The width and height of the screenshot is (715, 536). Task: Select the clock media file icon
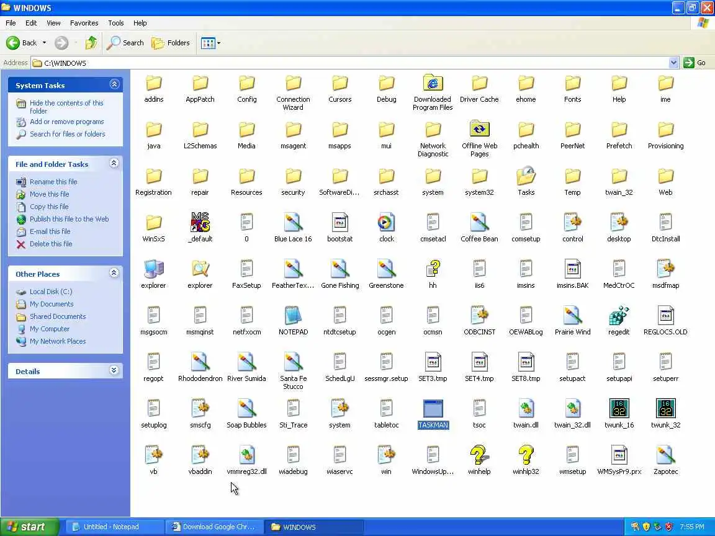pos(386,223)
